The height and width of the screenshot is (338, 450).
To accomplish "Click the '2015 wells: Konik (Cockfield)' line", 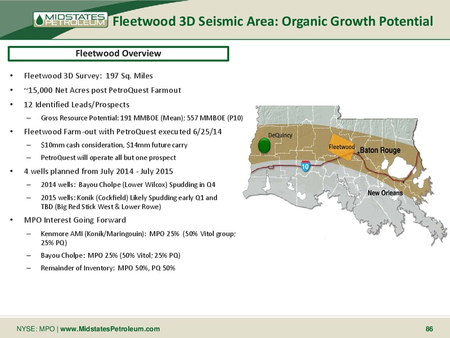I will point(129,202).
